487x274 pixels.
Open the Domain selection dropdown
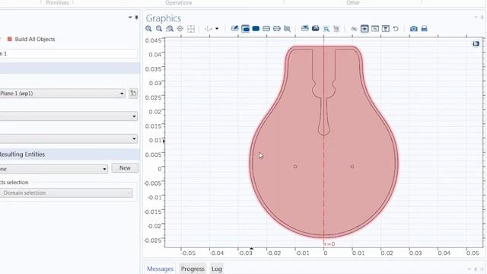click(66, 193)
